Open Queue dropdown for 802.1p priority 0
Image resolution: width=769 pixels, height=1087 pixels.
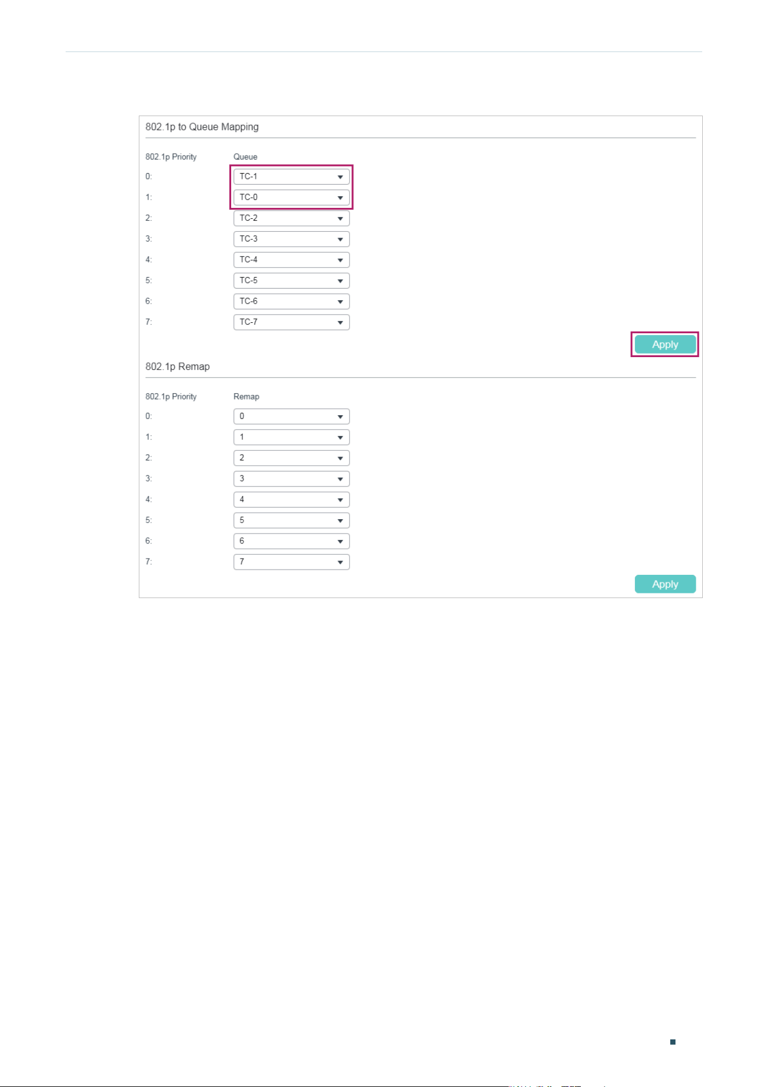pos(292,177)
